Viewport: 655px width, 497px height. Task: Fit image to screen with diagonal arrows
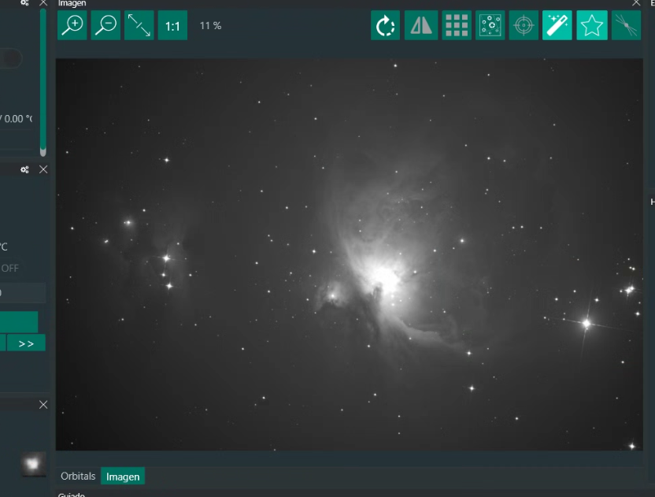(x=139, y=25)
